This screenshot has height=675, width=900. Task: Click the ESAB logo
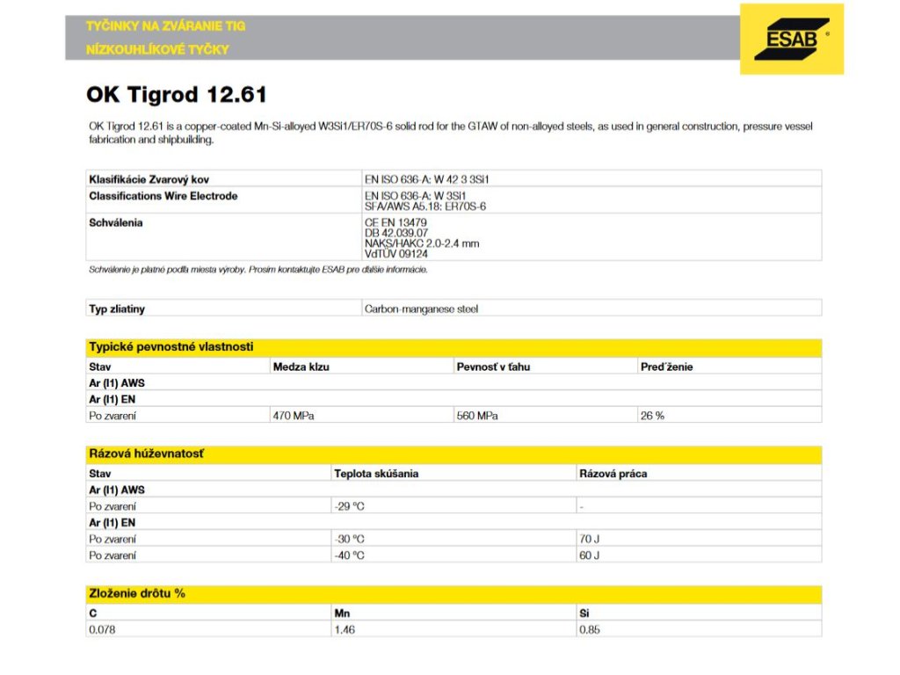792,39
